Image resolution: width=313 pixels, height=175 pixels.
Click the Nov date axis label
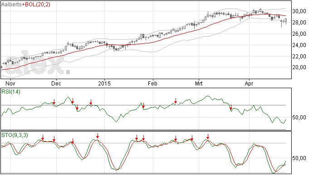[10, 83]
